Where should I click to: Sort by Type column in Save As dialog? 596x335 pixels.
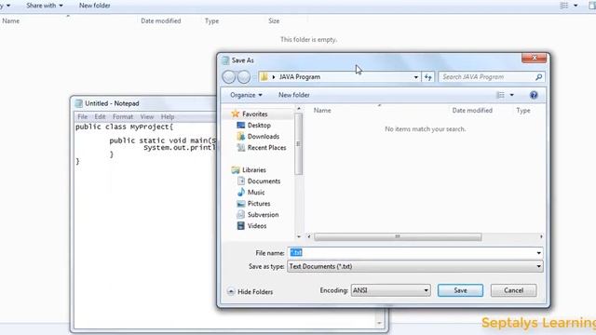(523, 111)
